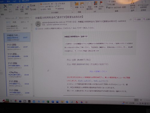Click the Meeting (会議) reply icon
The height and width of the screenshot is (113, 150).
pos(32,5)
